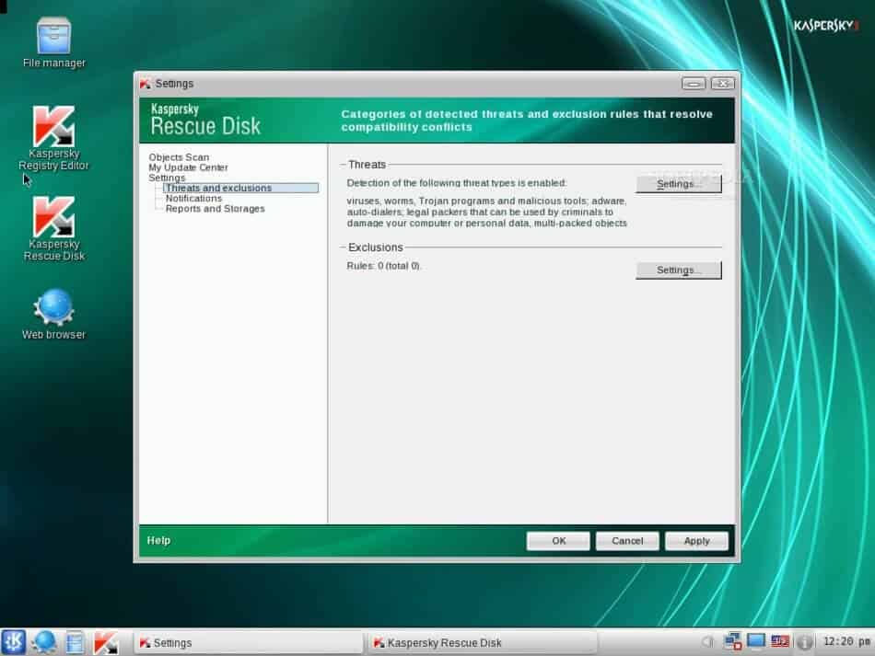This screenshot has height=656, width=875.
Task: Select Objects Scan in settings tree
Action: coord(179,157)
